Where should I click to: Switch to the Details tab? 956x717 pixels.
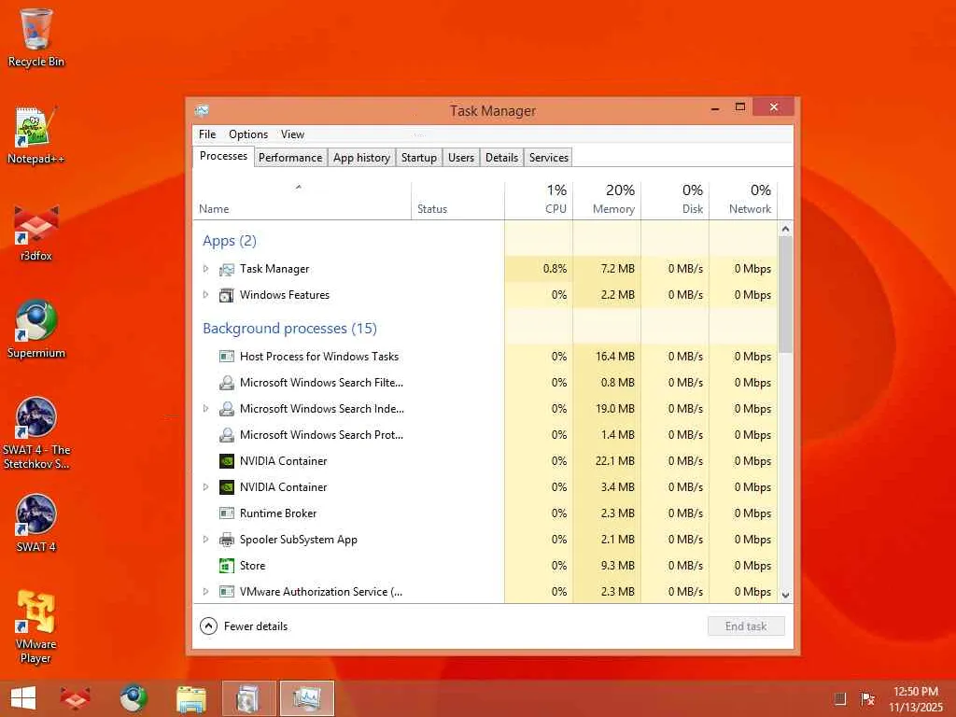501,158
